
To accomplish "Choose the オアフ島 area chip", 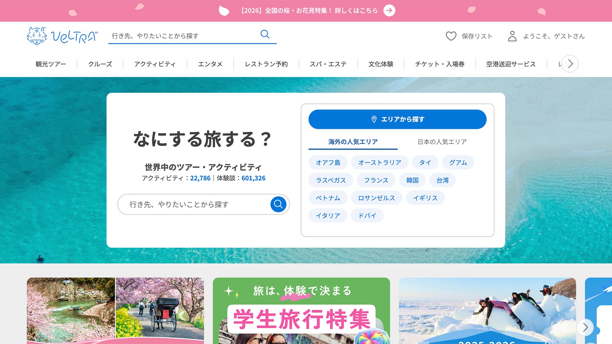I will click(x=328, y=162).
